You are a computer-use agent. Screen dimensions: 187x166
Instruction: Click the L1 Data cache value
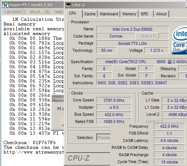click(175, 100)
